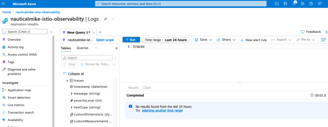Open portal settings gear
This screenshot has width=328, height=127.
[x=302, y=4]
